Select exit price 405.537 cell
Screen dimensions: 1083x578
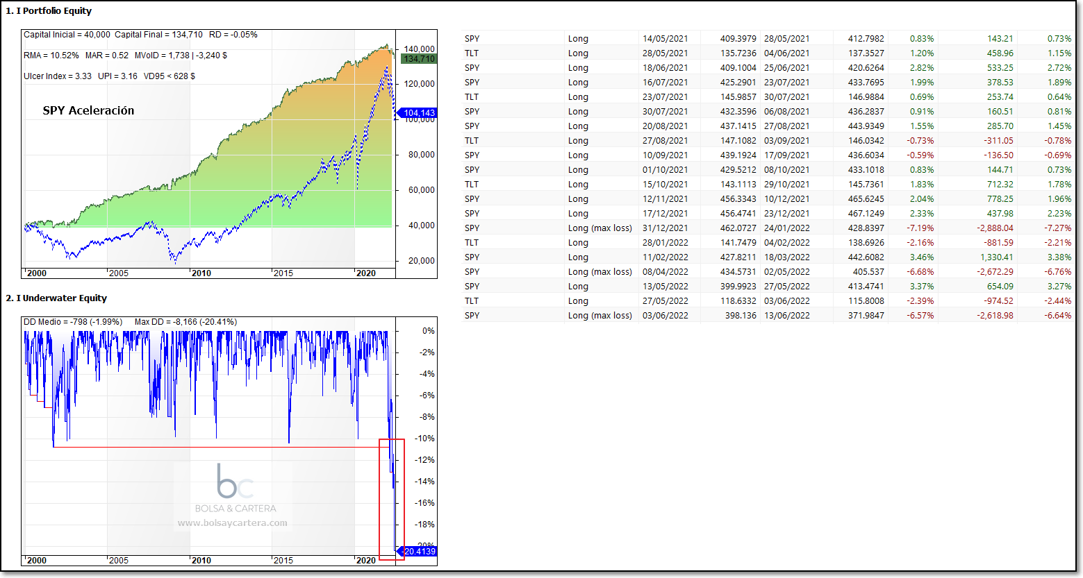click(868, 272)
